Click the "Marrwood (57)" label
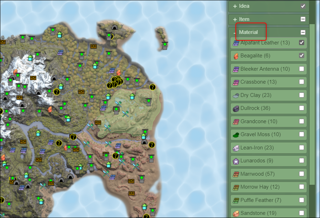 (257, 174)
